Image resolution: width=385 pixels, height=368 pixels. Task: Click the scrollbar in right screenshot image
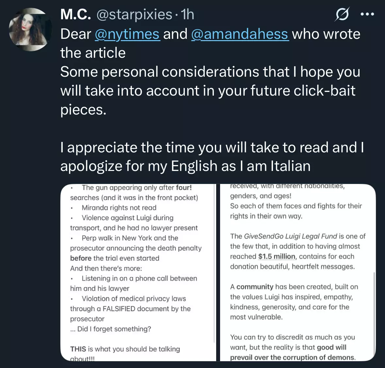374,313
